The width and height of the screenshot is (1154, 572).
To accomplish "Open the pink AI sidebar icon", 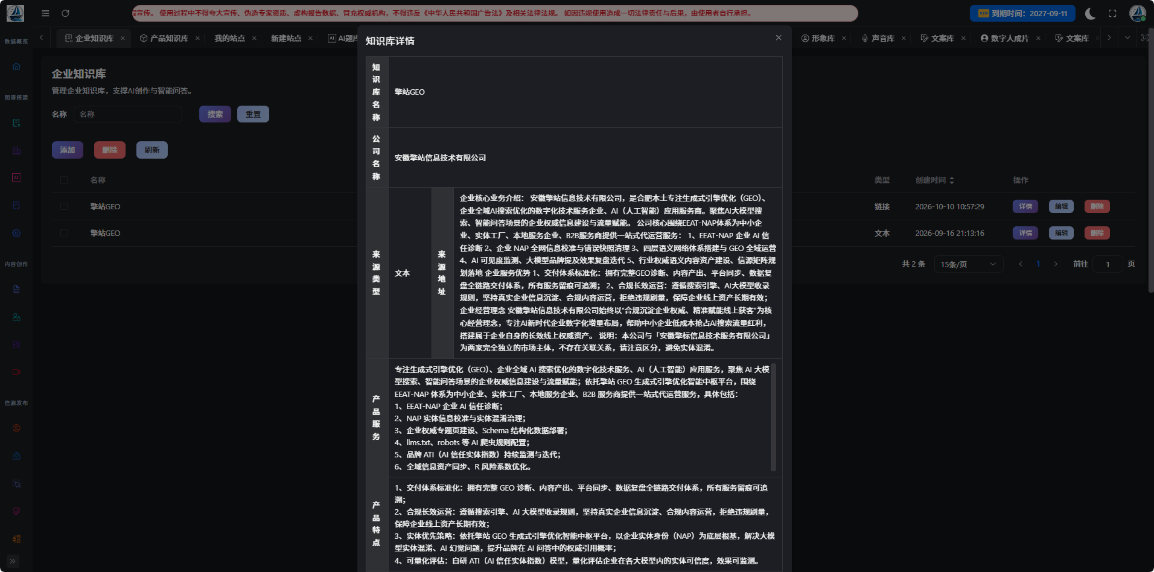I will [16, 178].
